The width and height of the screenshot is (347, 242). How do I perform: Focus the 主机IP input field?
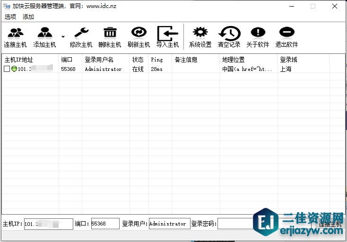point(49,224)
